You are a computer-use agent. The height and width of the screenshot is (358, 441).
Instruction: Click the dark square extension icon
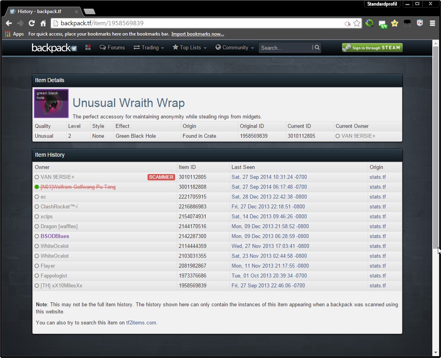(x=407, y=23)
